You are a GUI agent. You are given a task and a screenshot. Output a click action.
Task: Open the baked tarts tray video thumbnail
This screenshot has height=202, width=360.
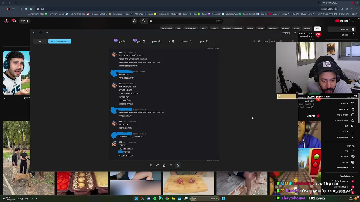[82, 183]
